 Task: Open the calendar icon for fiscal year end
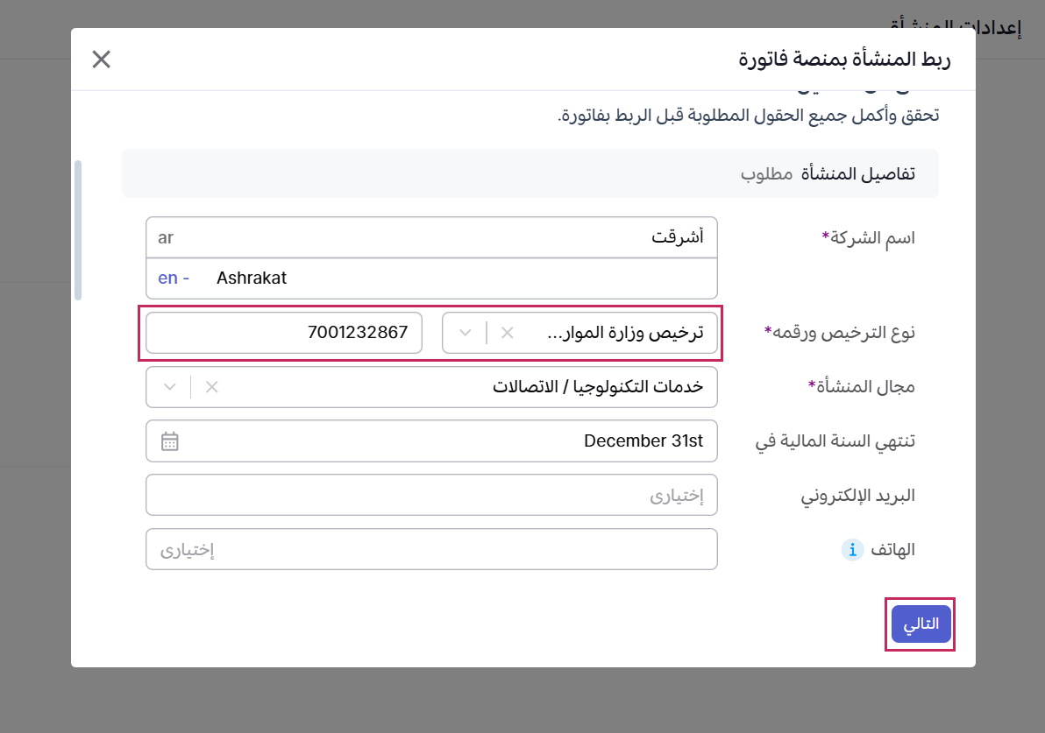(170, 441)
